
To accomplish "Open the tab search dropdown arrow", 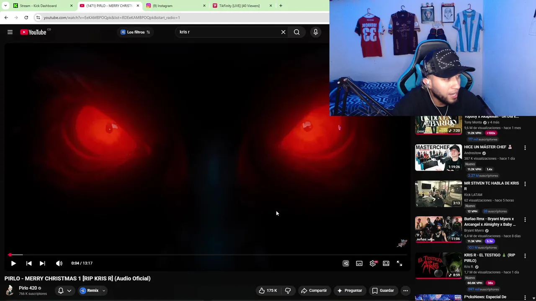I will pyautogui.click(x=5, y=6).
